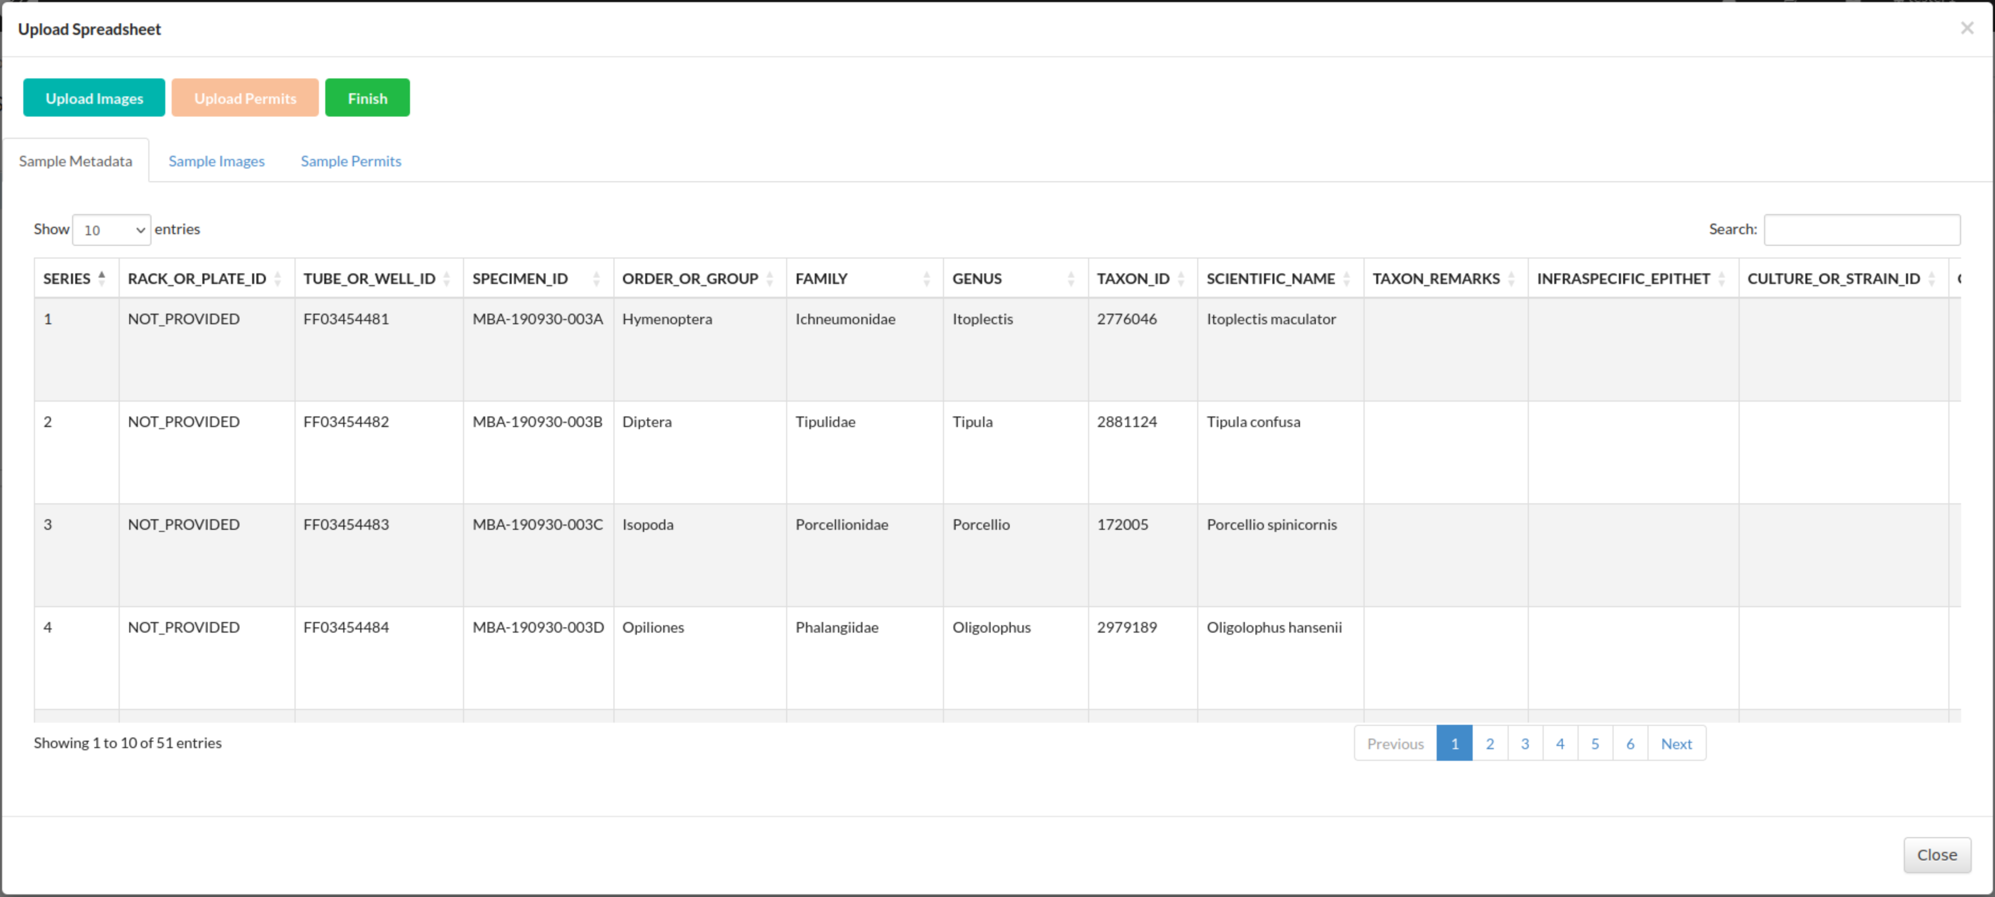Viewport: 1995px width, 897px height.
Task: Click the Porcellionidae family cell
Action: point(865,555)
